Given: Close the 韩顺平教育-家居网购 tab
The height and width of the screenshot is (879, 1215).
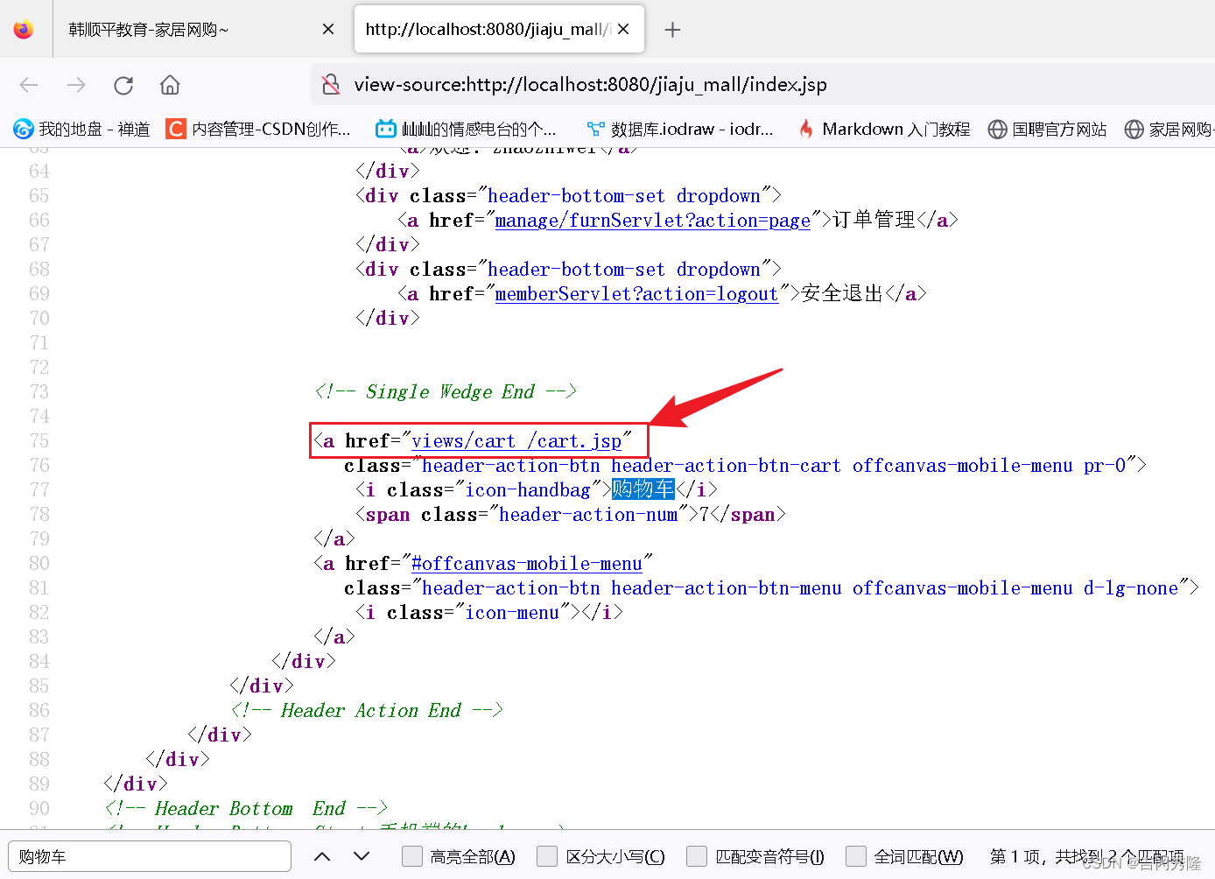Looking at the screenshot, I should (x=328, y=30).
